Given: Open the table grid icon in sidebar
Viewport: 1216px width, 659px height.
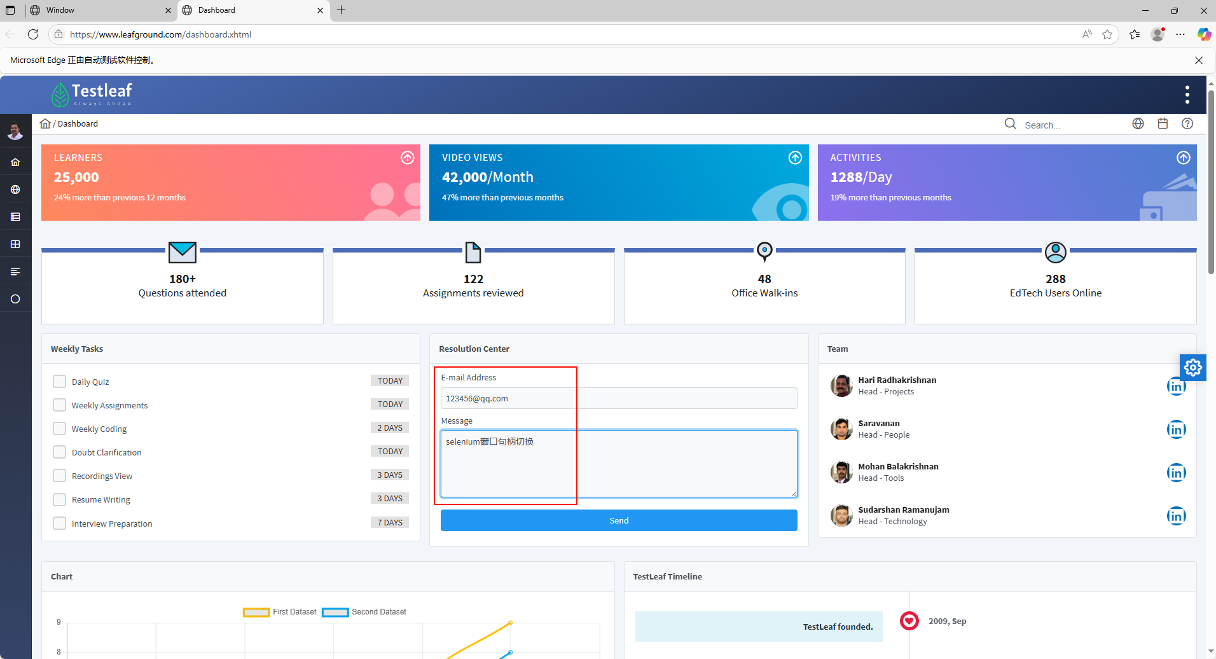Looking at the screenshot, I should [15, 244].
